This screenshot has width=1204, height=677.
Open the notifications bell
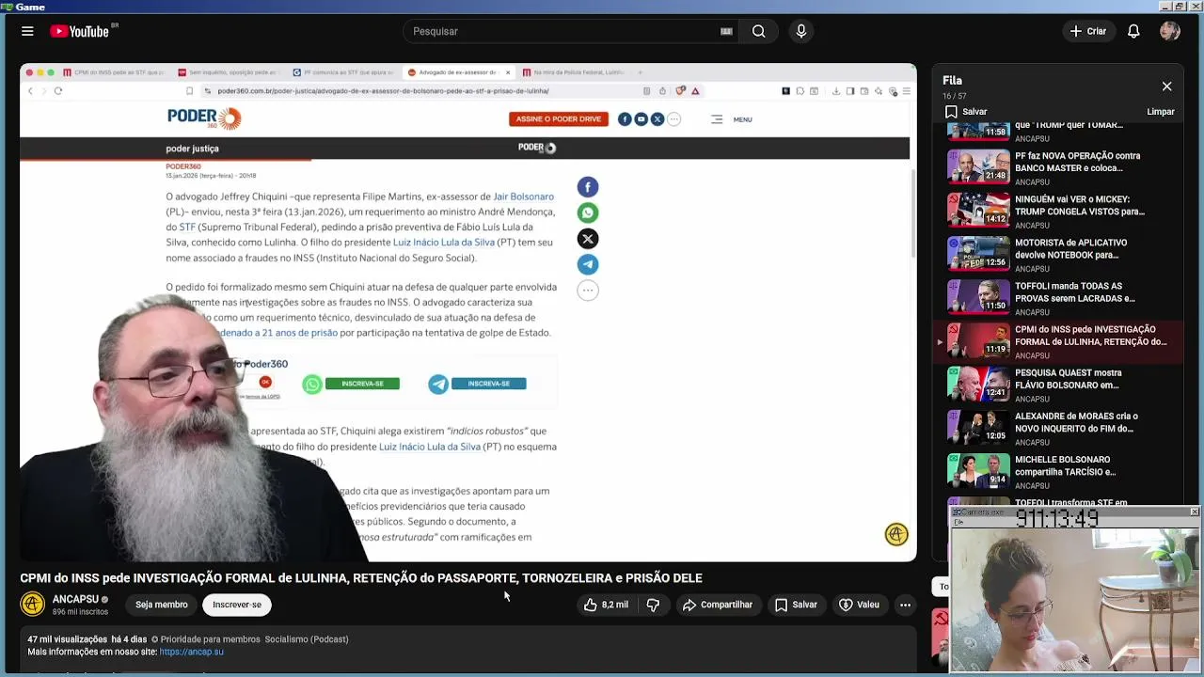tap(1133, 31)
